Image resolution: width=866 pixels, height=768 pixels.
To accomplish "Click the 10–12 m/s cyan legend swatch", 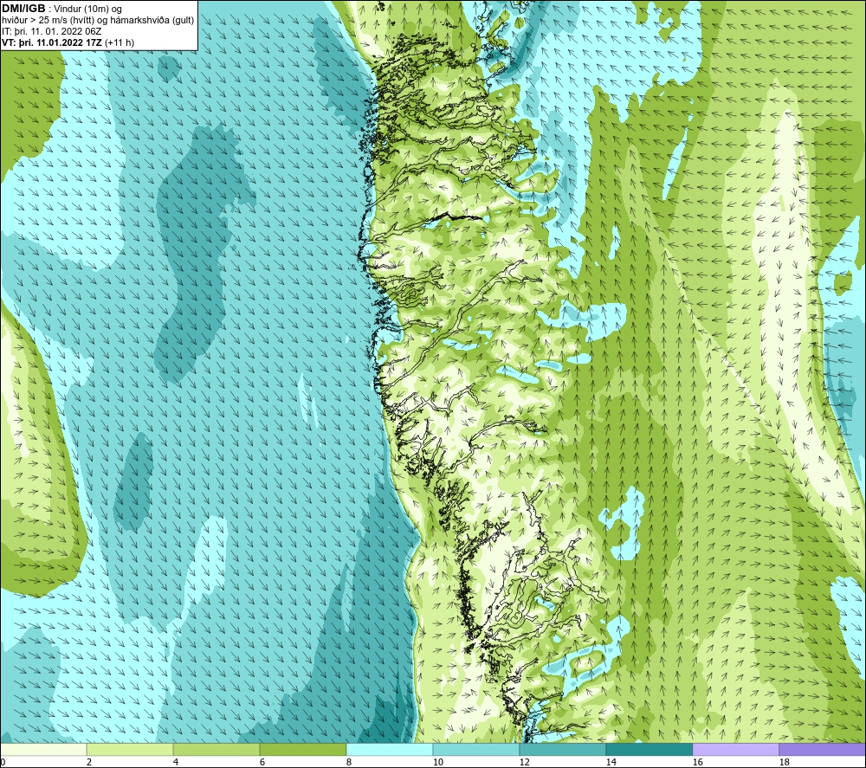I will click(476, 749).
